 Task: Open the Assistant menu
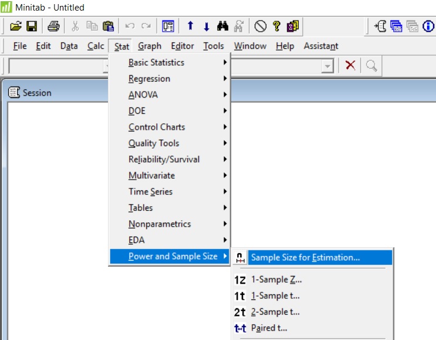pyautogui.click(x=321, y=46)
